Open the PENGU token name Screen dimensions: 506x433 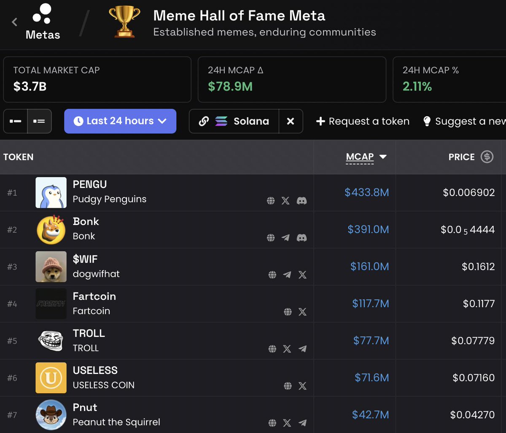click(x=90, y=184)
